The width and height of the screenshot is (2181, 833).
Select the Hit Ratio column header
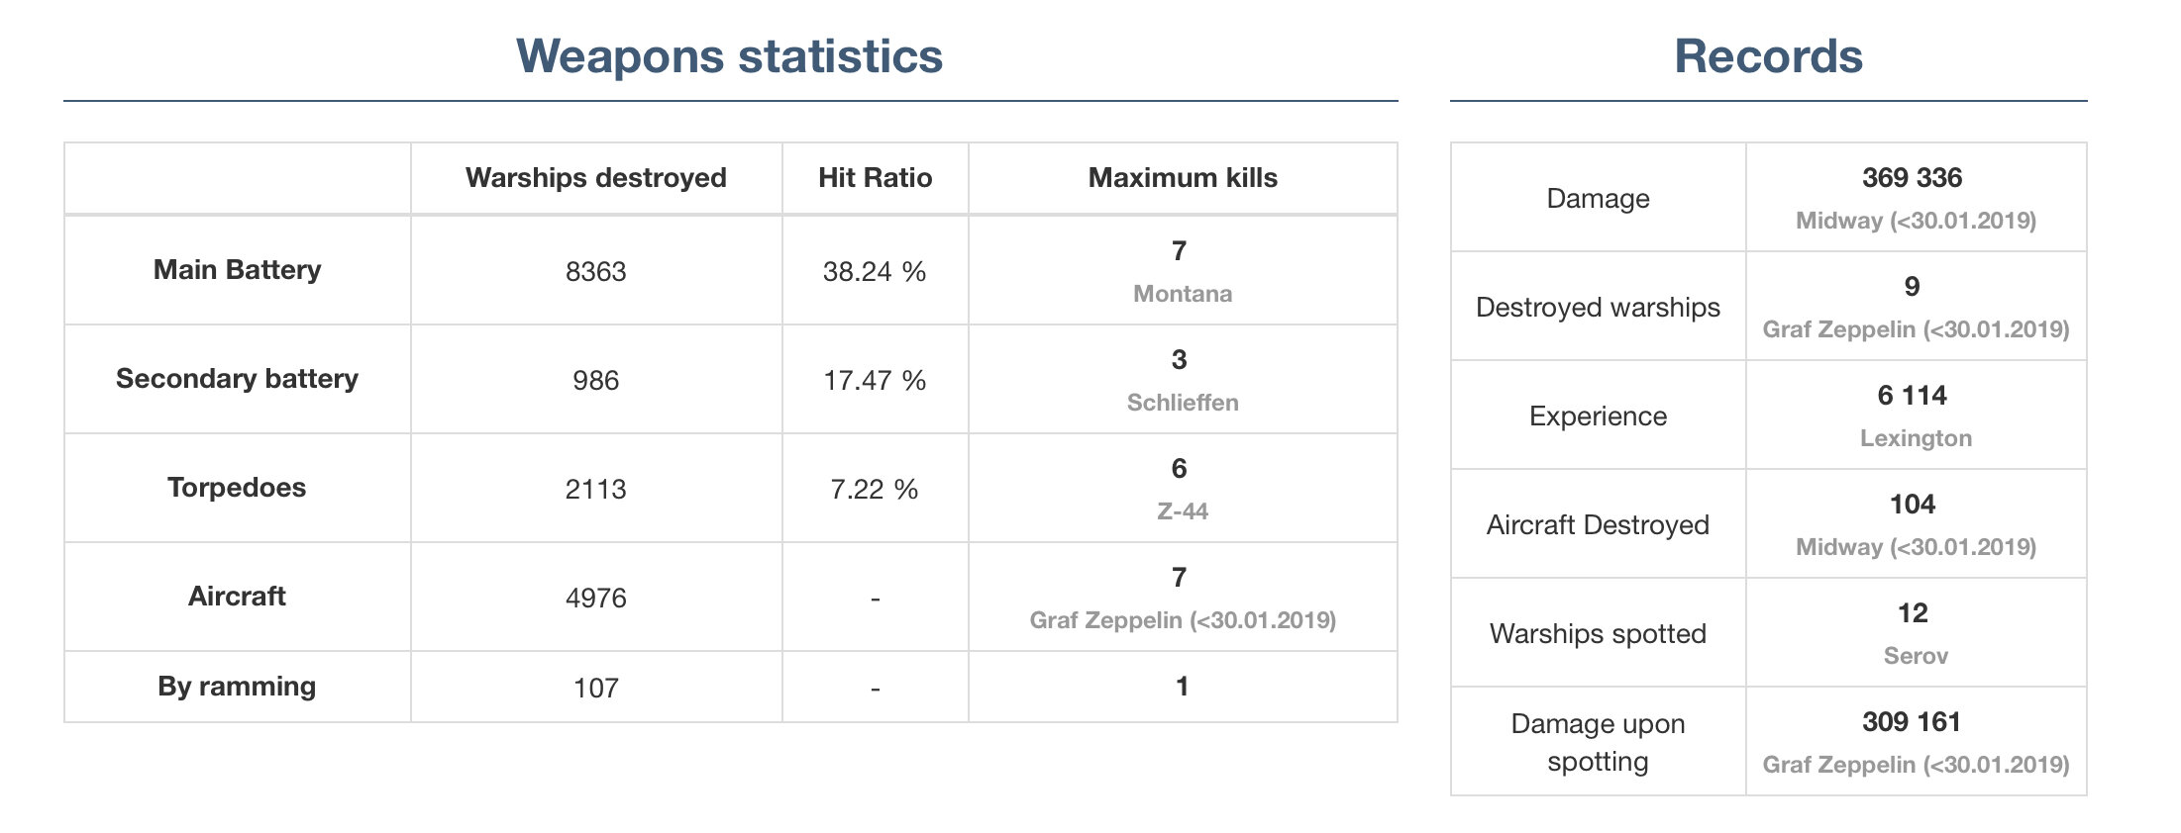tap(875, 178)
